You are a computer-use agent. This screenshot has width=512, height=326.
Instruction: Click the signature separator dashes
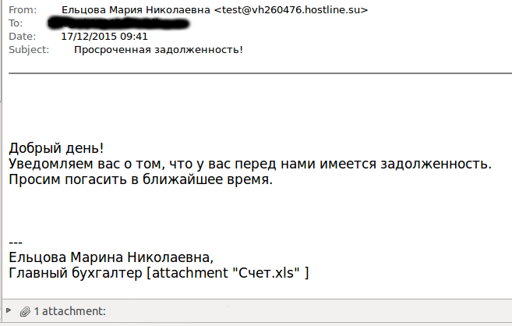click(16, 243)
